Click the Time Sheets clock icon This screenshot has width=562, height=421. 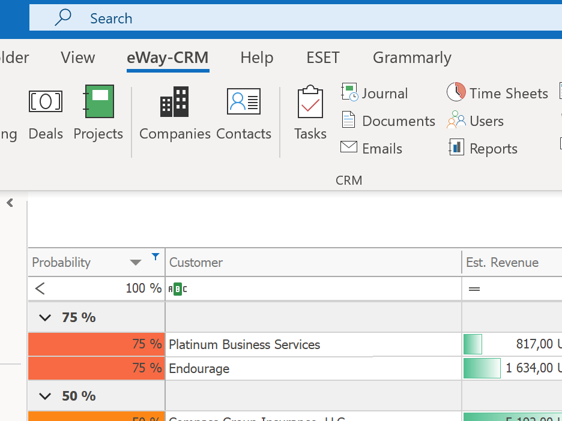coord(456,92)
